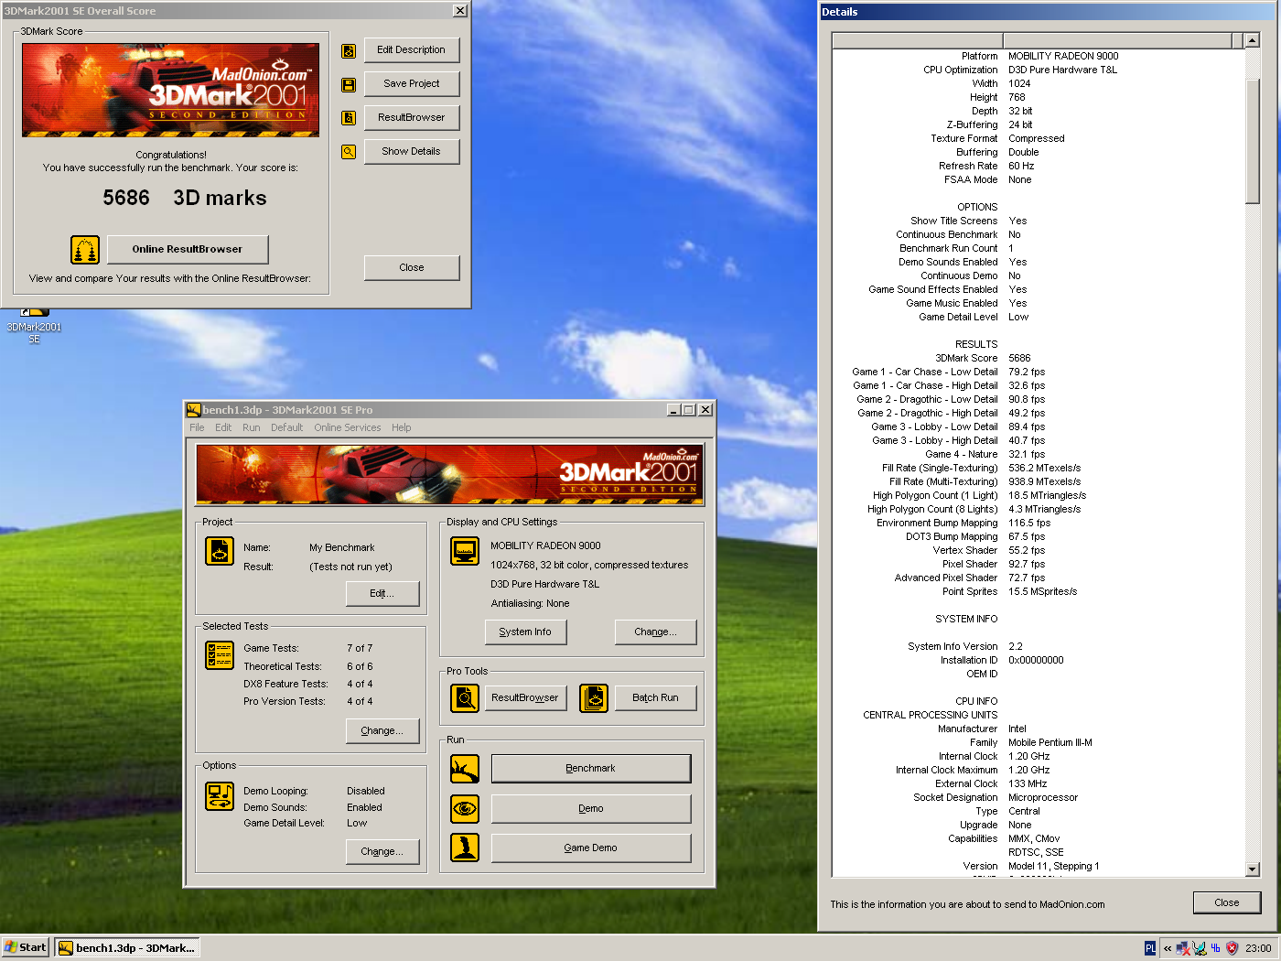Click the Options section icon
The height and width of the screenshot is (961, 1281).
pos(220,796)
